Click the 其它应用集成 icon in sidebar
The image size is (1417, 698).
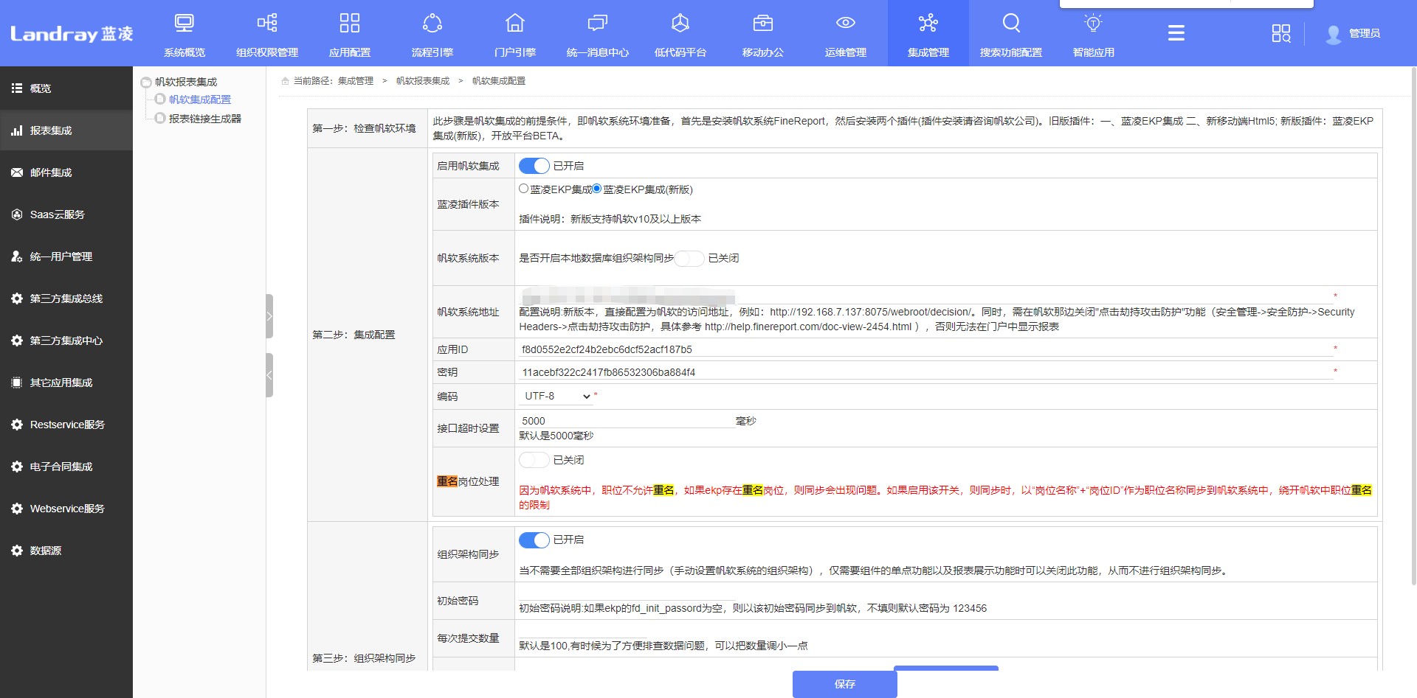pyautogui.click(x=17, y=383)
